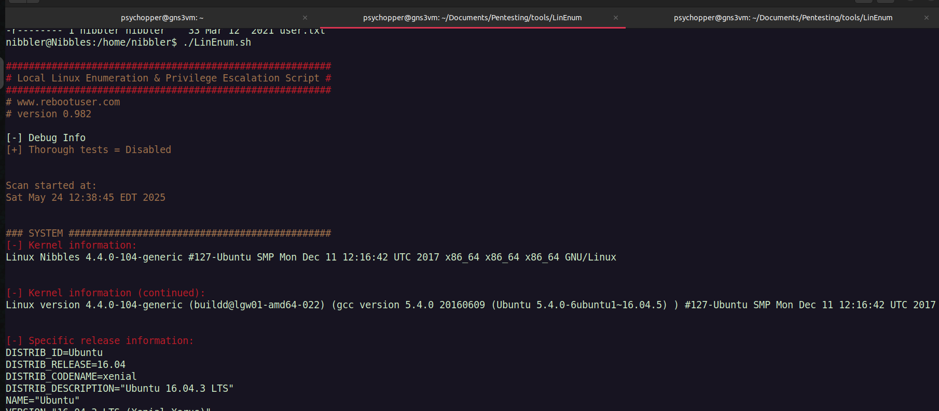Click the DISTRIB_CODENAME=xenial line

click(71, 377)
